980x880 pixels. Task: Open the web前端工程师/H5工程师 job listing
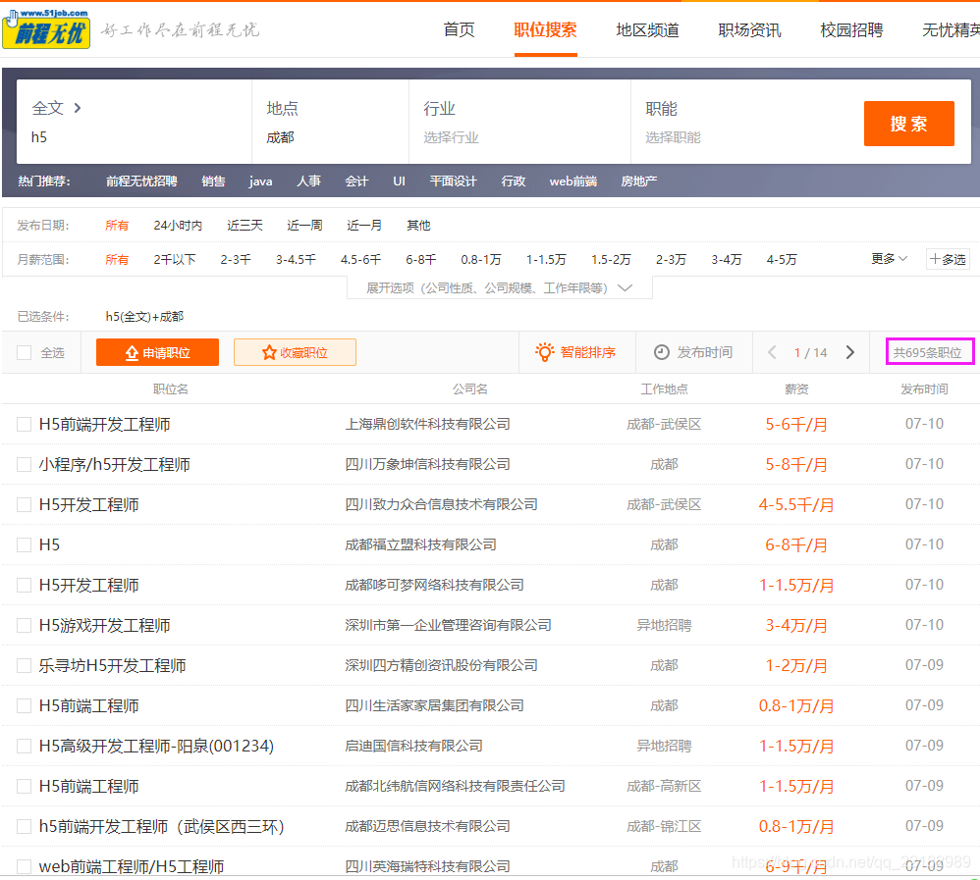tap(132, 867)
